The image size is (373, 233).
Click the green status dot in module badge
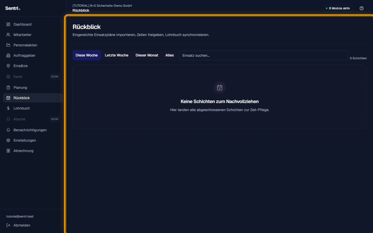[x=327, y=8]
